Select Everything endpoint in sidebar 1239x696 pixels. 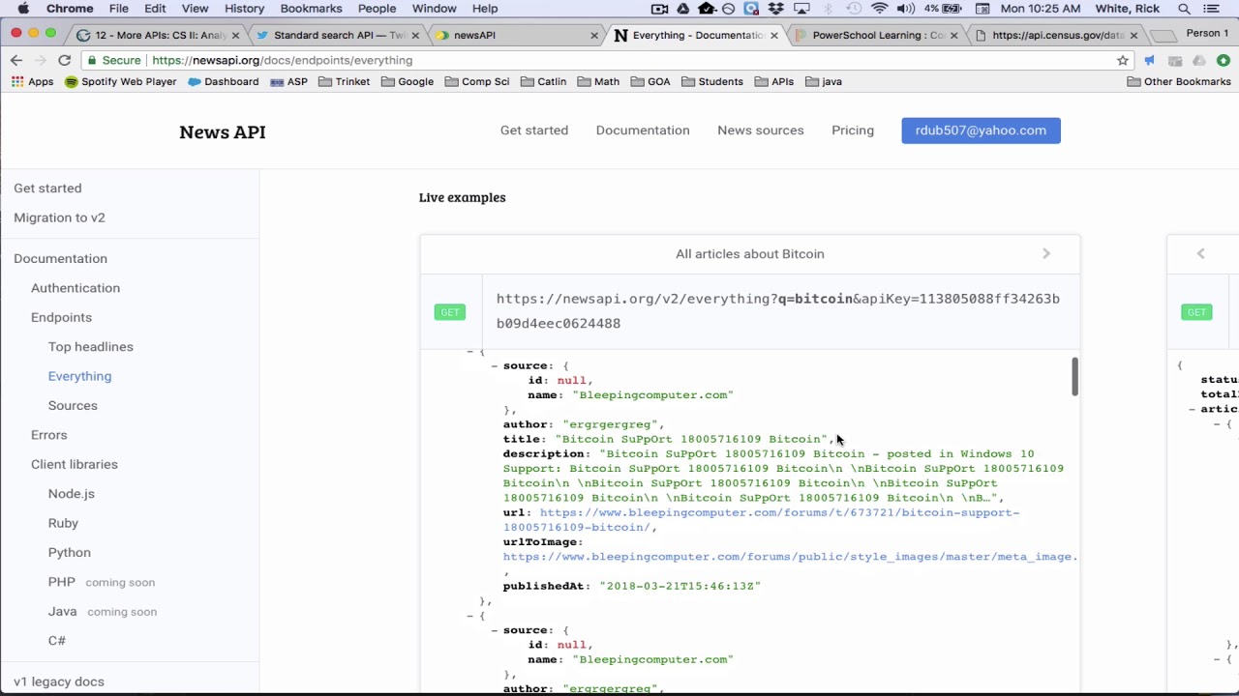pos(79,376)
